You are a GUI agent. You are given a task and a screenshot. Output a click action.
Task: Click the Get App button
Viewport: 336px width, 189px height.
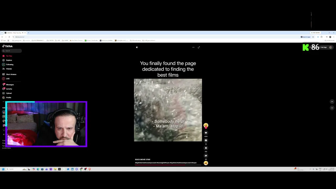(x=323, y=48)
